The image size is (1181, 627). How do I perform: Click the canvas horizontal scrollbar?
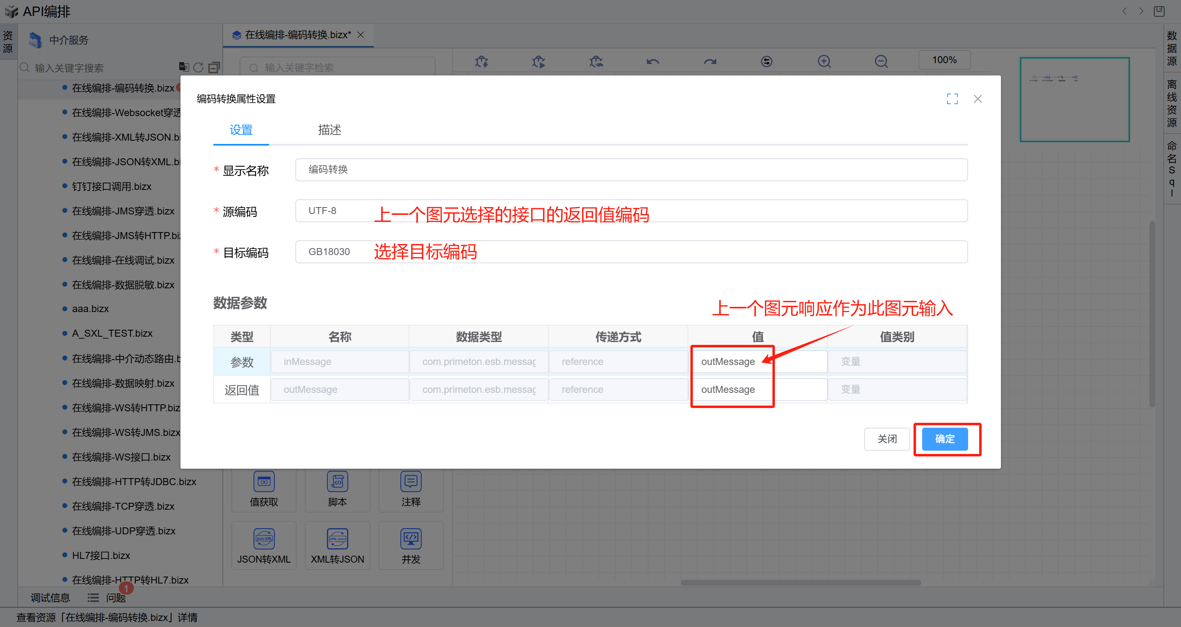point(800,583)
